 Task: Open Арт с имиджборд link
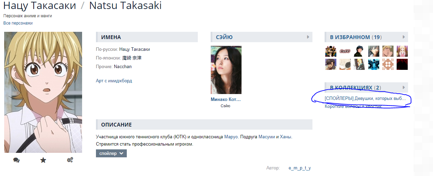pos(114,81)
